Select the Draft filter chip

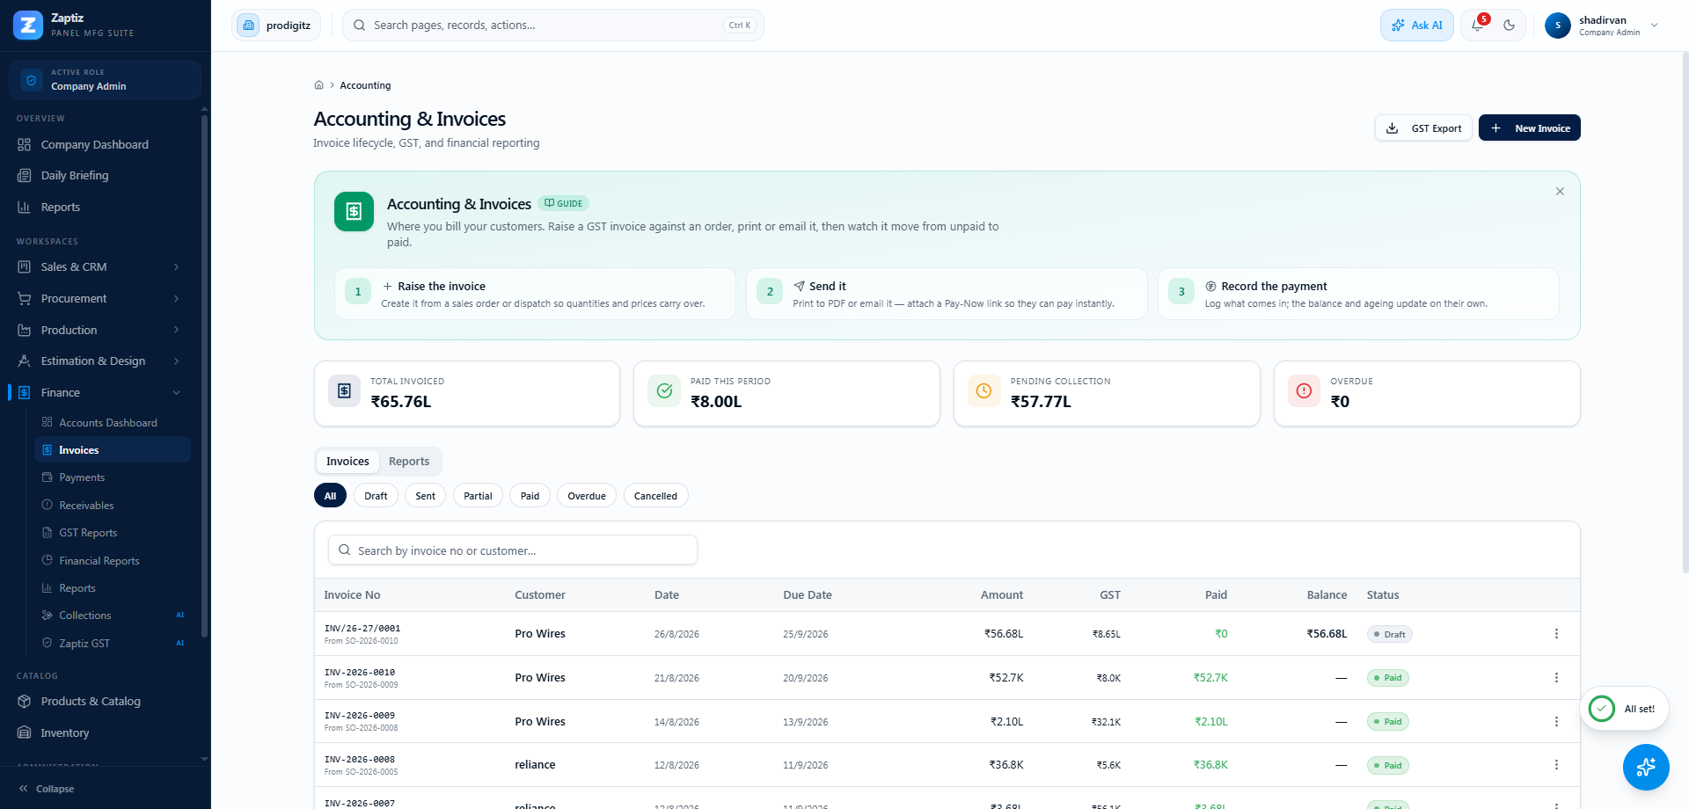pyautogui.click(x=376, y=496)
